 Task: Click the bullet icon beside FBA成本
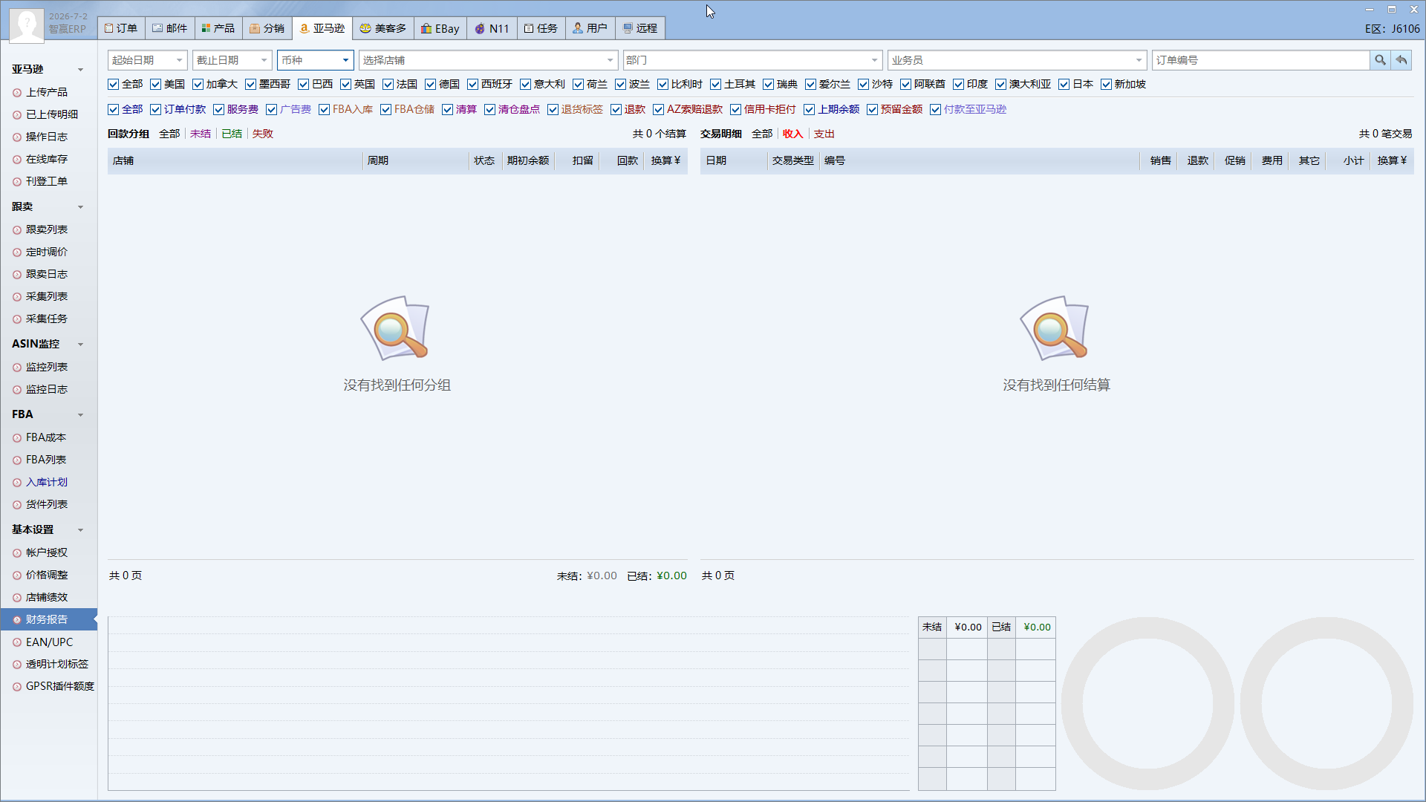[17, 438]
